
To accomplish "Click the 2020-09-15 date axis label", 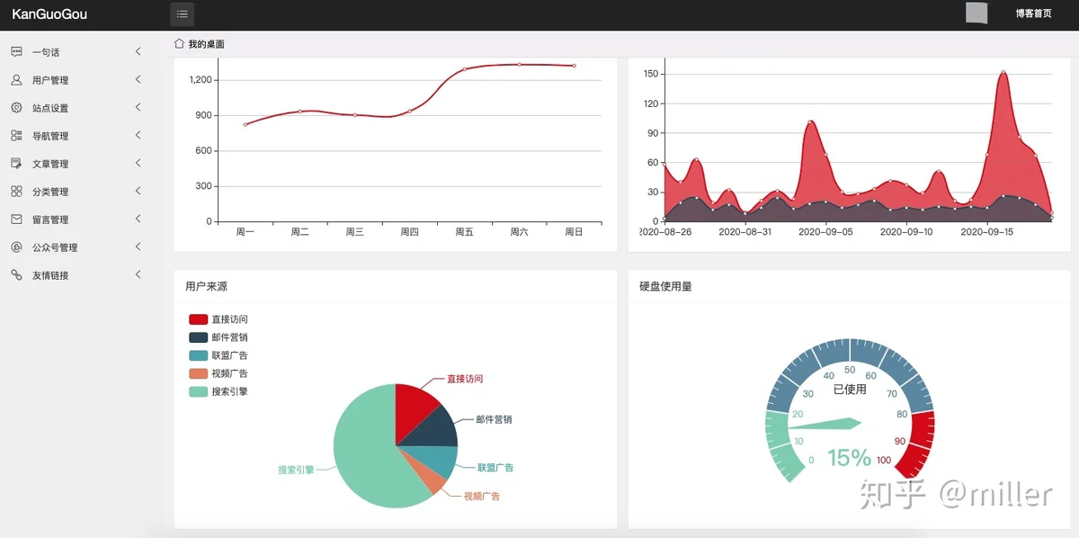I will (987, 232).
